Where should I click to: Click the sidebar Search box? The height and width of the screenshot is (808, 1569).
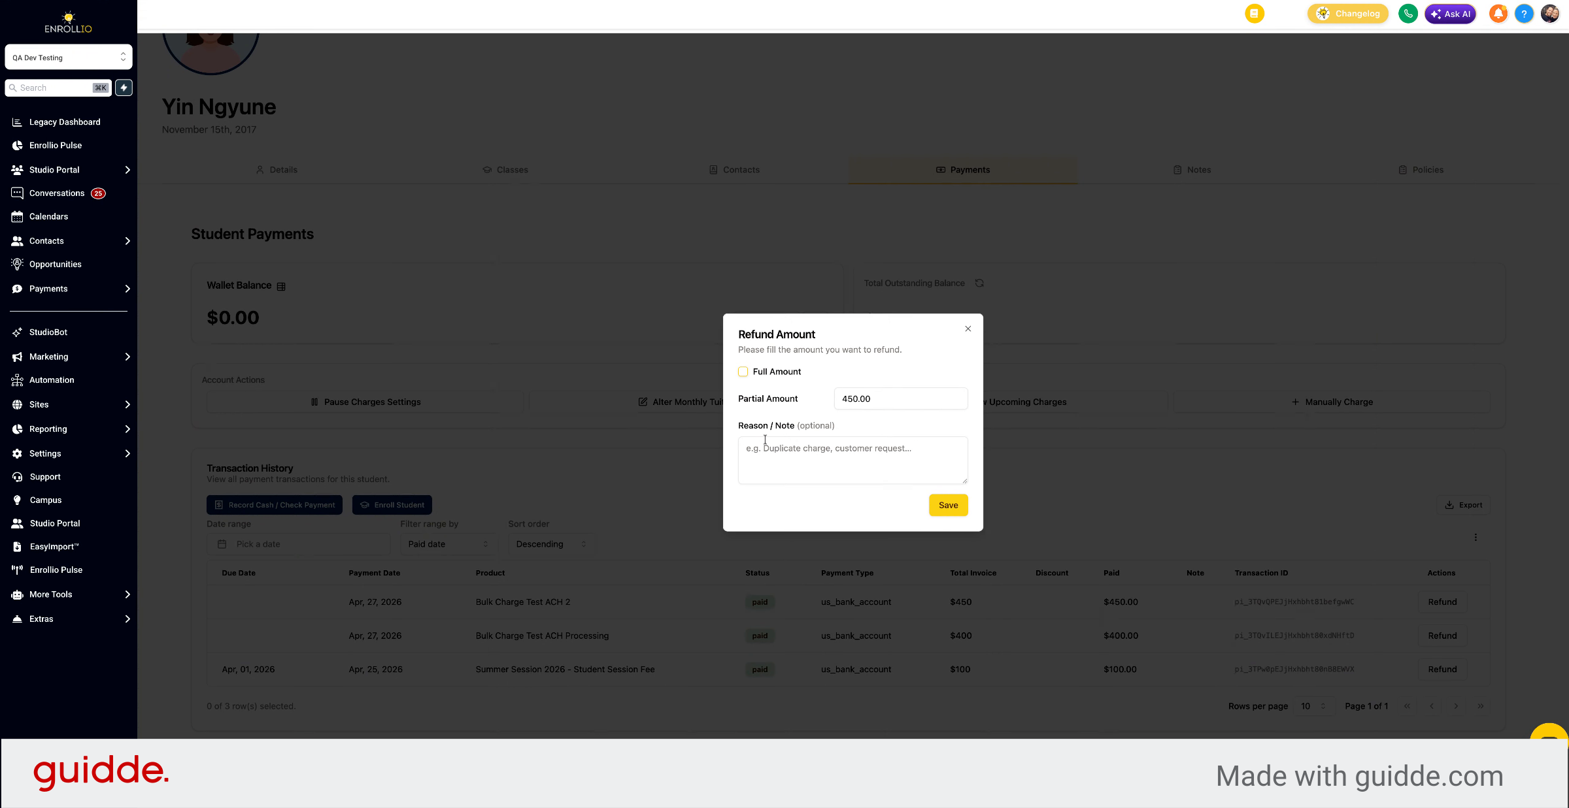coord(58,88)
